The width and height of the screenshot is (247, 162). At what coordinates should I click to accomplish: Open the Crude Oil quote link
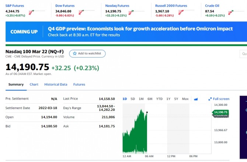click(212, 6)
